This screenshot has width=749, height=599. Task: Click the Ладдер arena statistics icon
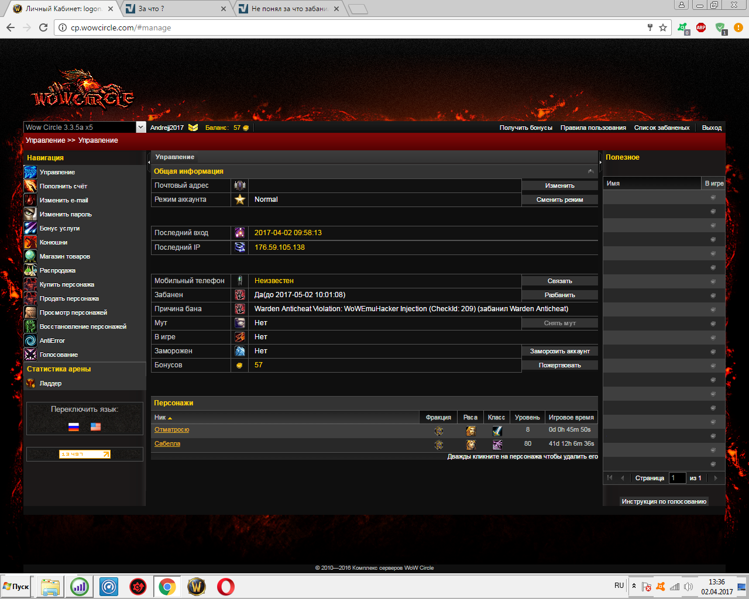(30, 383)
